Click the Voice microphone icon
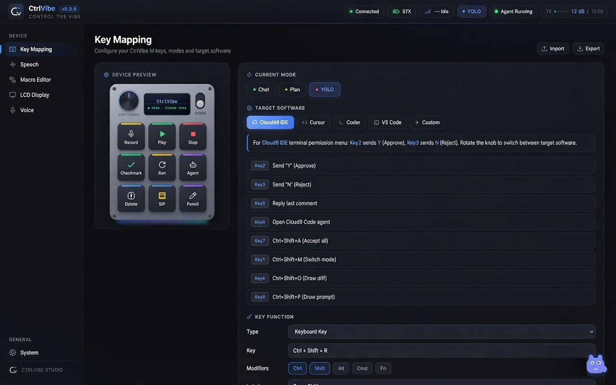 (x=13, y=110)
